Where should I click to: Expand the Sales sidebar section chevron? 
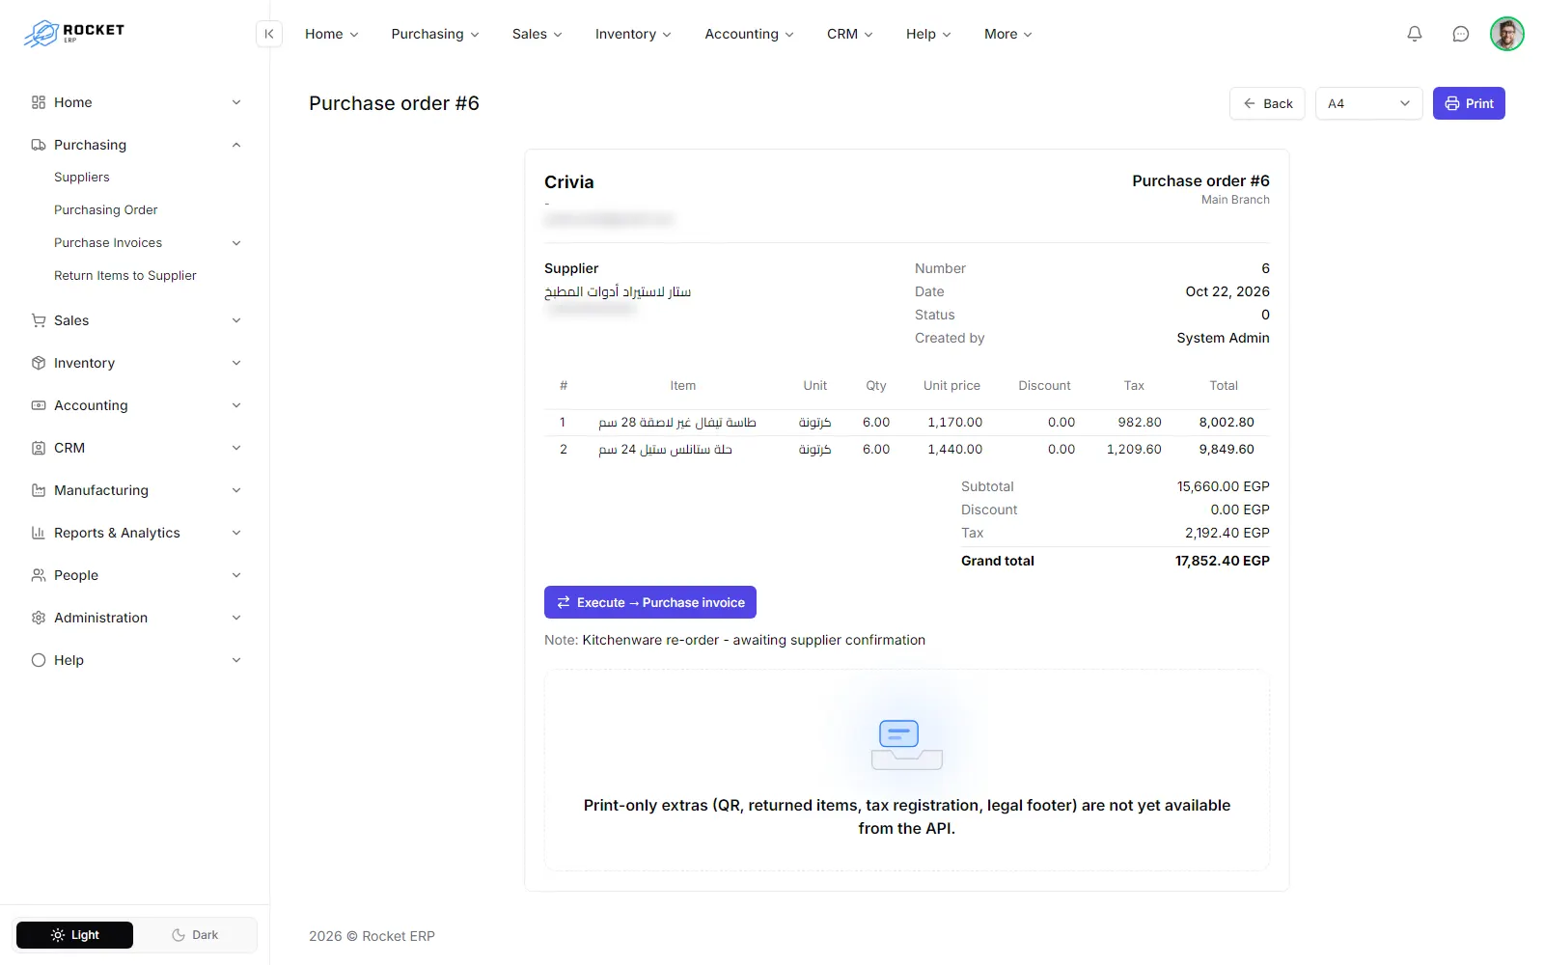(x=236, y=320)
